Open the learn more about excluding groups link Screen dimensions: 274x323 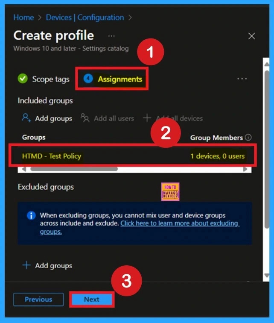[179, 224]
